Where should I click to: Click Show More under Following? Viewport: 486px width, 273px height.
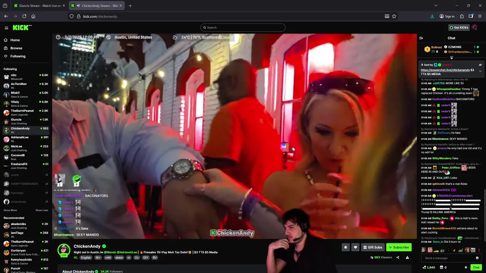click(x=10, y=210)
